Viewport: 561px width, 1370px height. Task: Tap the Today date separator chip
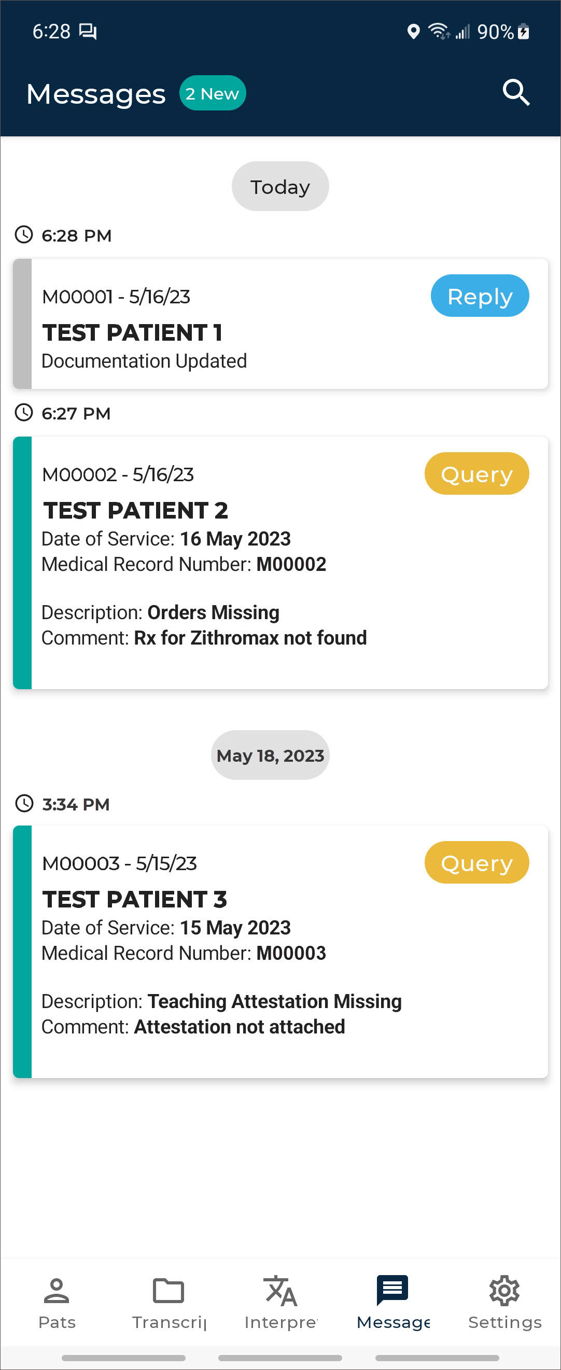[x=280, y=187]
